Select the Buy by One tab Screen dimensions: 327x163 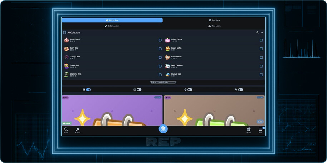112,20
